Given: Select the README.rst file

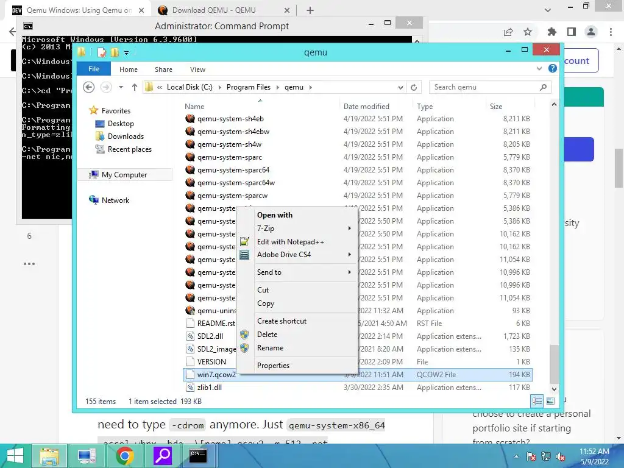Looking at the screenshot, I should (x=216, y=324).
